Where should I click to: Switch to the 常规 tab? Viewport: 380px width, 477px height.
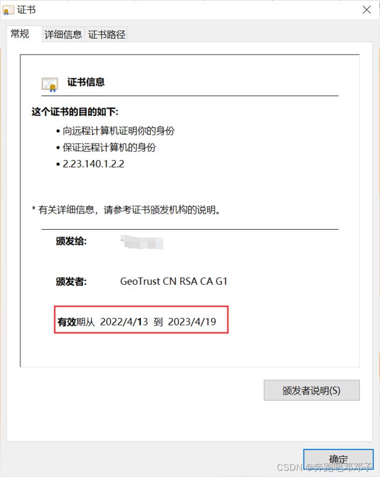click(20, 33)
